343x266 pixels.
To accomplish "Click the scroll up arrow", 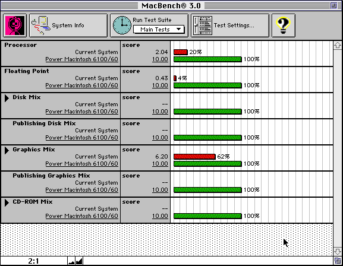I will click(x=338, y=46).
